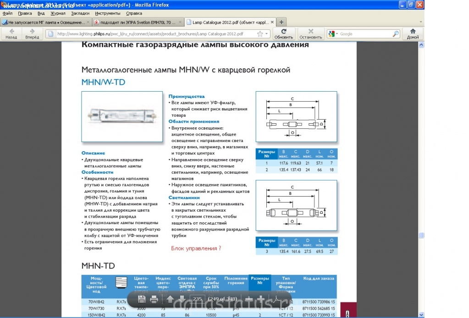Save the PDF using the floppy disk icon
469x318 pixels.
point(142,299)
